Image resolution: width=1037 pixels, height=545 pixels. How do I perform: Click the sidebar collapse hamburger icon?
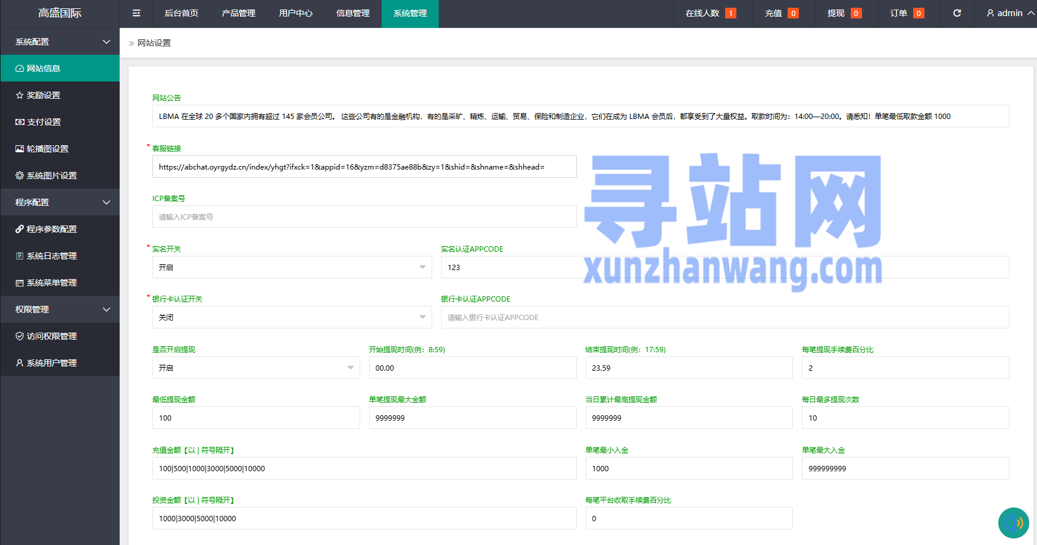coord(136,13)
